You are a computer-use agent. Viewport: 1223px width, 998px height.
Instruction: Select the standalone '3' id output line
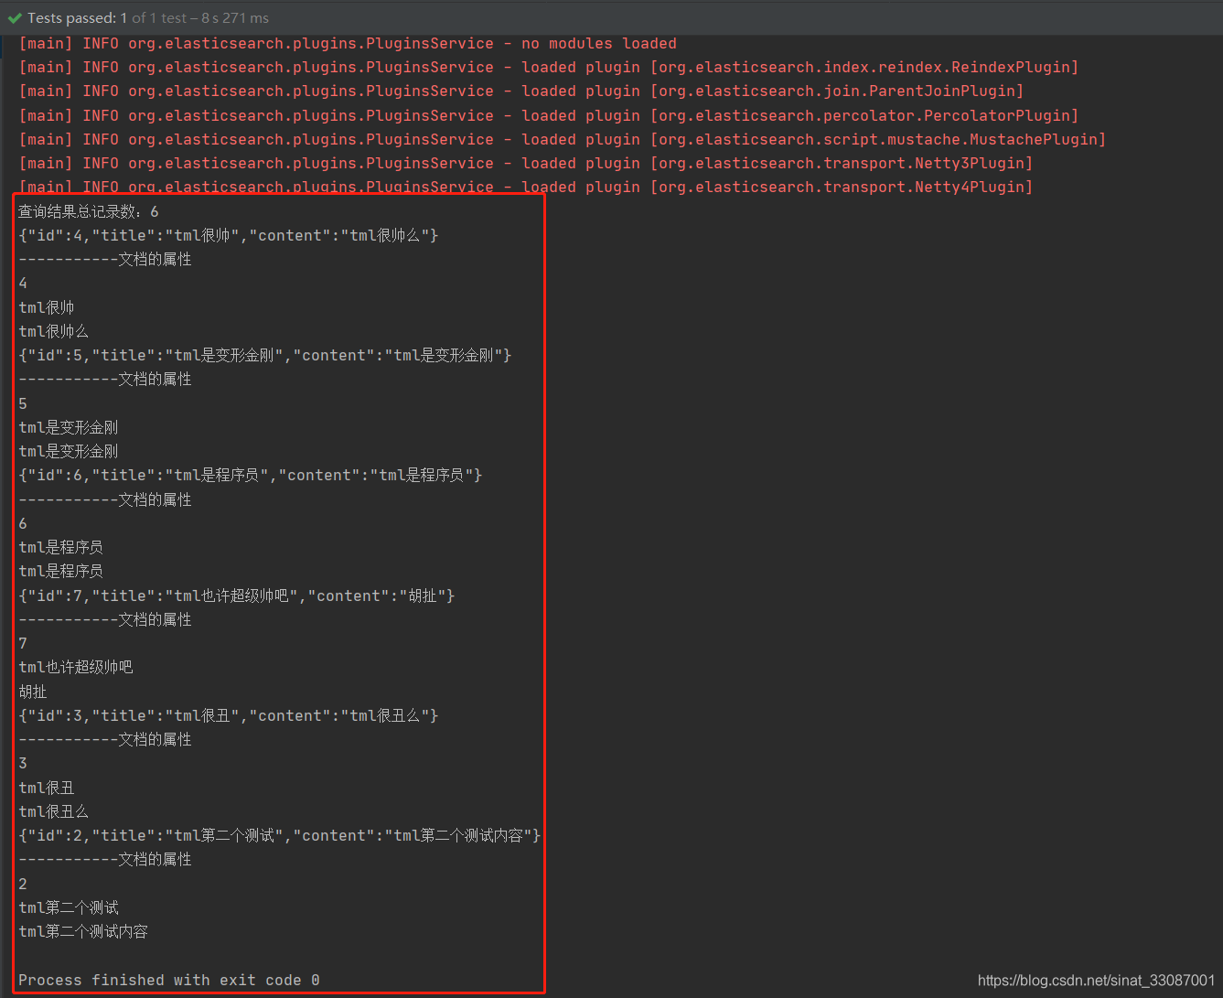[x=23, y=763]
